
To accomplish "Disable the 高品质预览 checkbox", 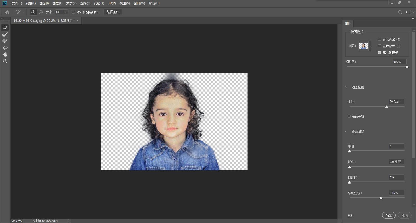I will tap(379, 53).
